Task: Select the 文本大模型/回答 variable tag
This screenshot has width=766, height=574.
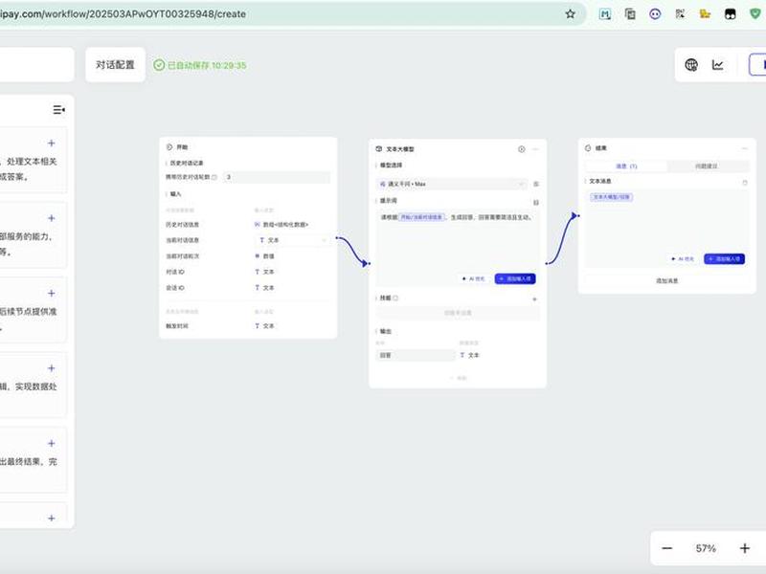Action: (612, 197)
